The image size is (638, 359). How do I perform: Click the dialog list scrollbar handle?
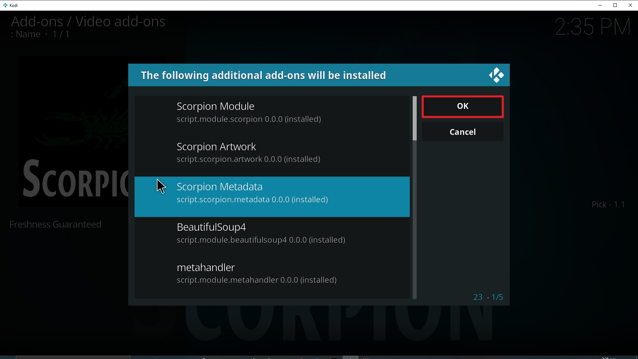414,118
